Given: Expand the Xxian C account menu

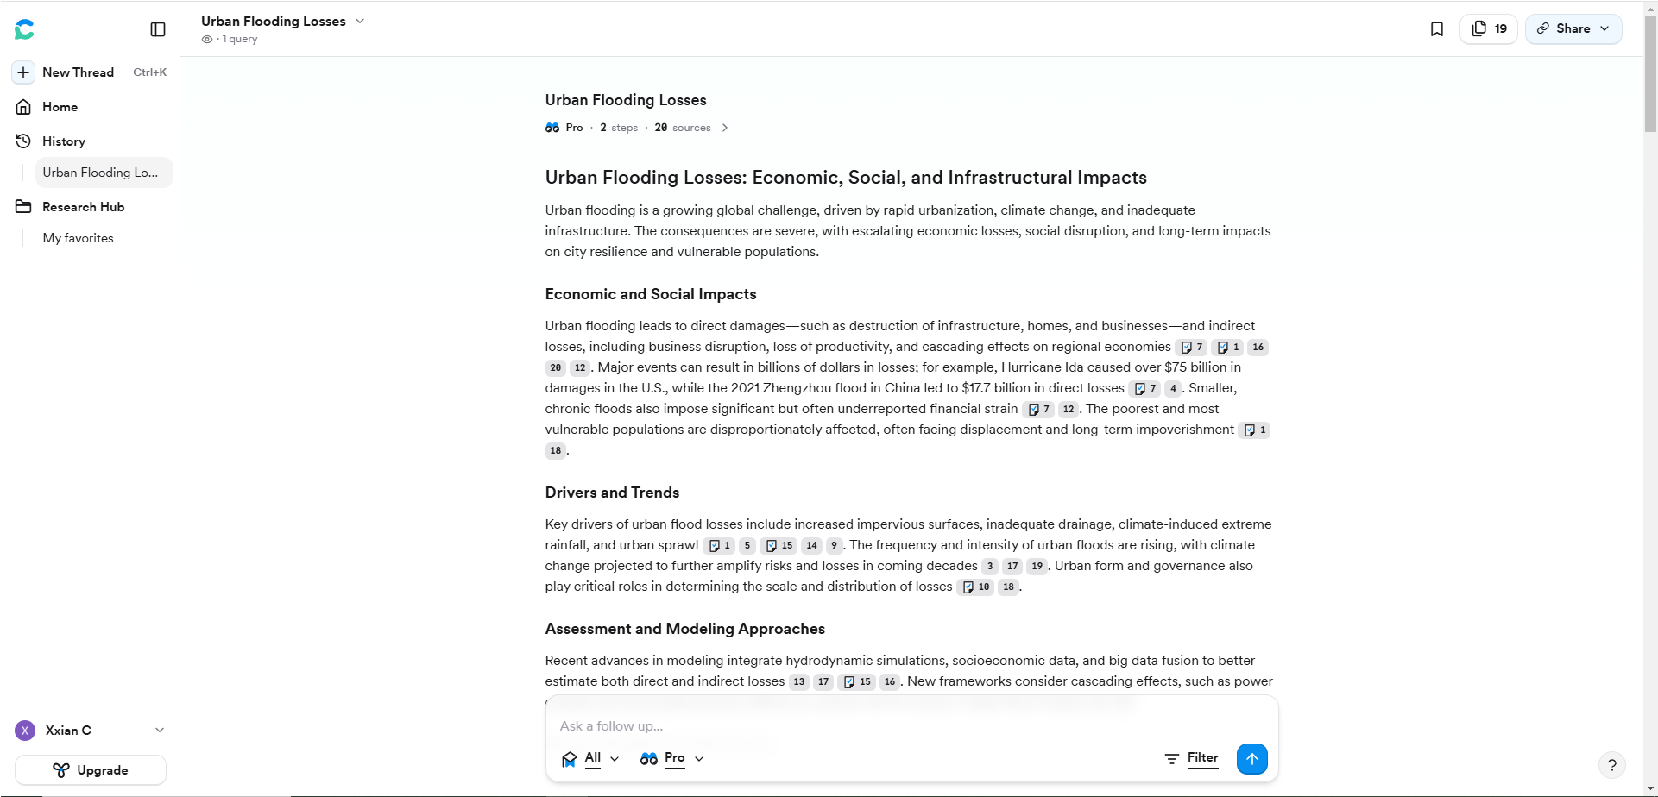Looking at the screenshot, I should 160,730.
